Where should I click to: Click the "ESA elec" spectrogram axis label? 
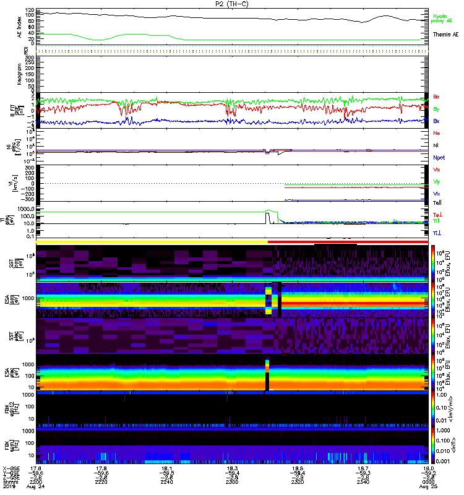[x=11, y=373]
